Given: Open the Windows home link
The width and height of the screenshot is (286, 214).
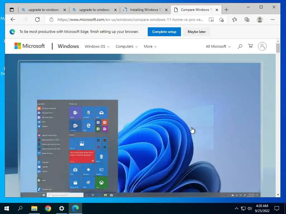Looking at the screenshot, I should tap(68, 46).
